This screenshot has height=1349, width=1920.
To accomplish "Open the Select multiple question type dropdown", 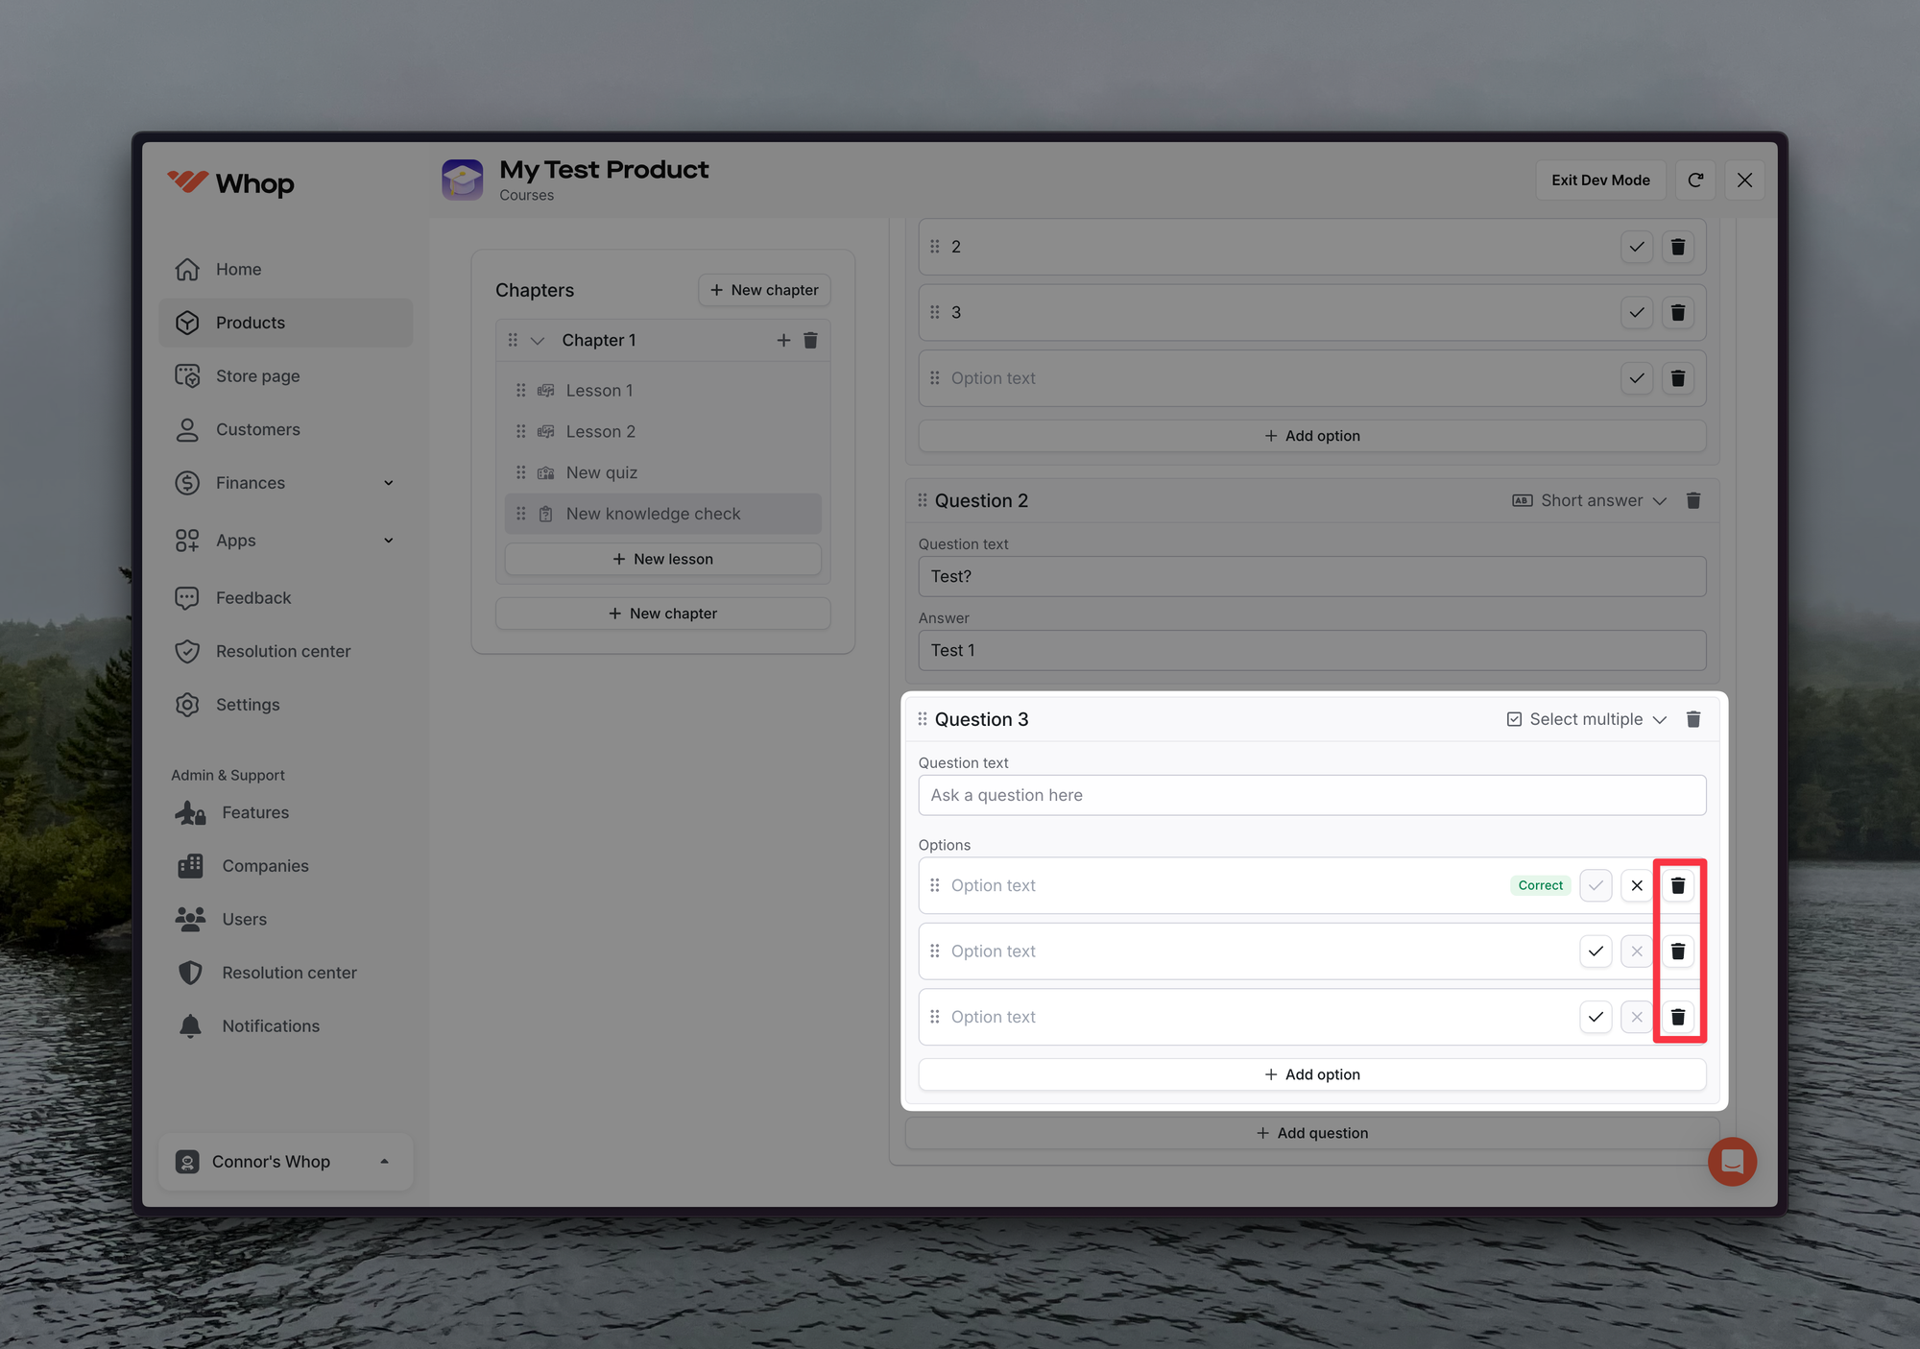I will click(x=1587, y=719).
